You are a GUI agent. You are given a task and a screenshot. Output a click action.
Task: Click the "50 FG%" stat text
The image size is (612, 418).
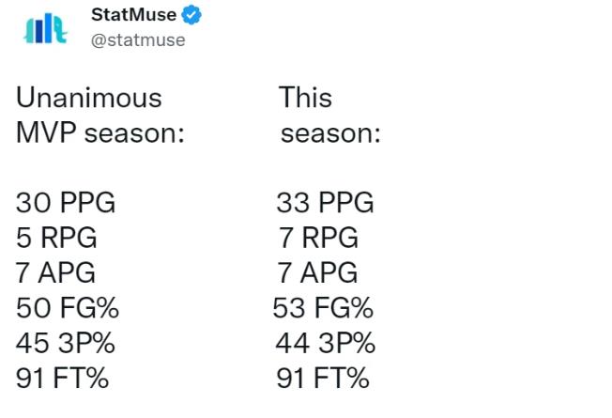tap(68, 308)
